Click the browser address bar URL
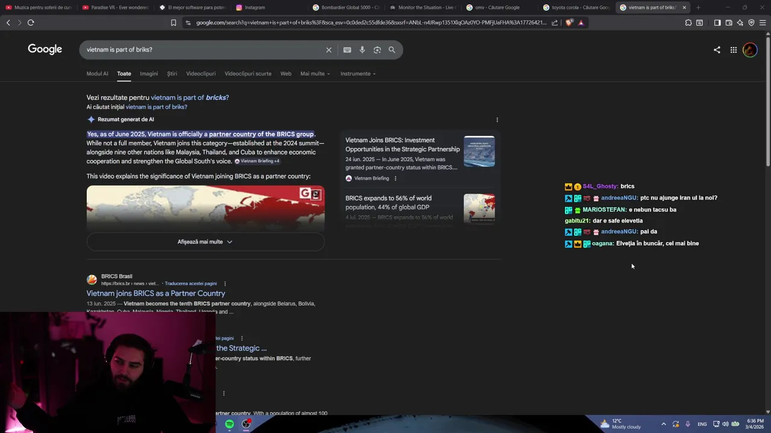The width and height of the screenshot is (771, 433). [x=371, y=23]
